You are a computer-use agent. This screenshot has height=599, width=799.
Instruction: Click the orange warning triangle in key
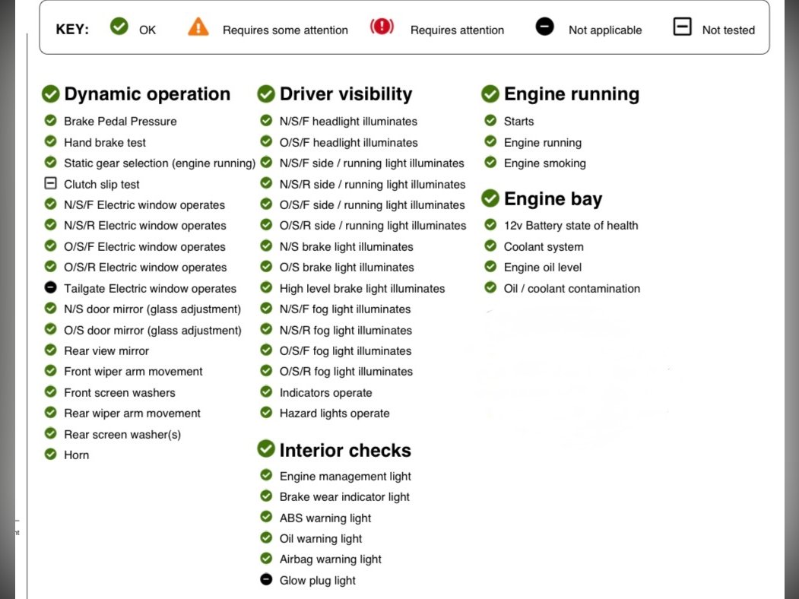point(198,27)
